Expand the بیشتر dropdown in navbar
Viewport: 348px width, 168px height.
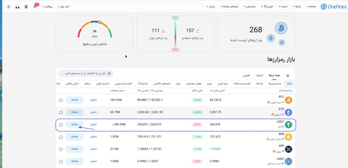click(211, 7)
